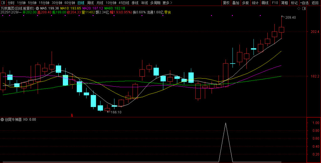Open dropdown arrow beside 万辰集团 title
The width and height of the screenshot is (321, 163).
tap(38, 8)
